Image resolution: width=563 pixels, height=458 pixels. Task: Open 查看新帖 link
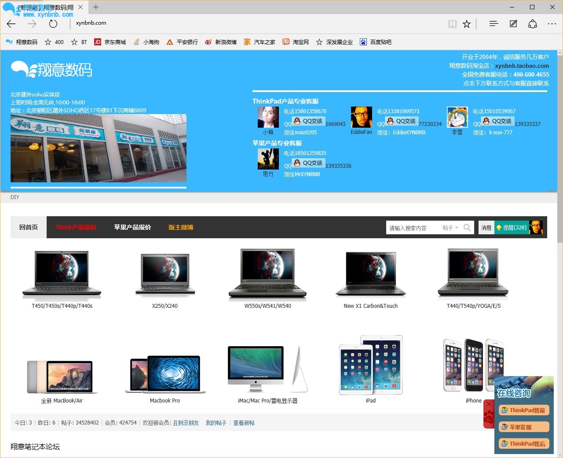[x=244, y=423]
